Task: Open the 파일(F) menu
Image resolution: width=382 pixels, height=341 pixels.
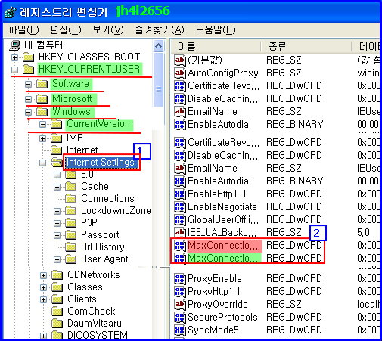Action: click(x=23, y=30)
